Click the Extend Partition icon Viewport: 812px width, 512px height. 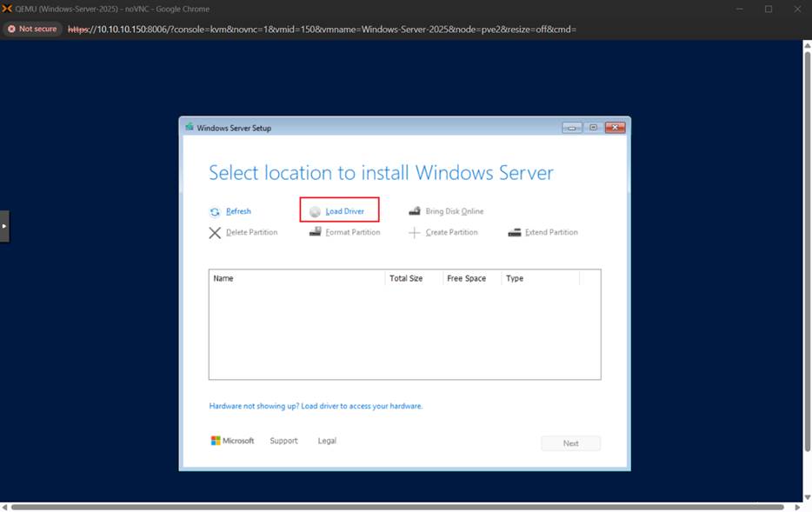515,232
